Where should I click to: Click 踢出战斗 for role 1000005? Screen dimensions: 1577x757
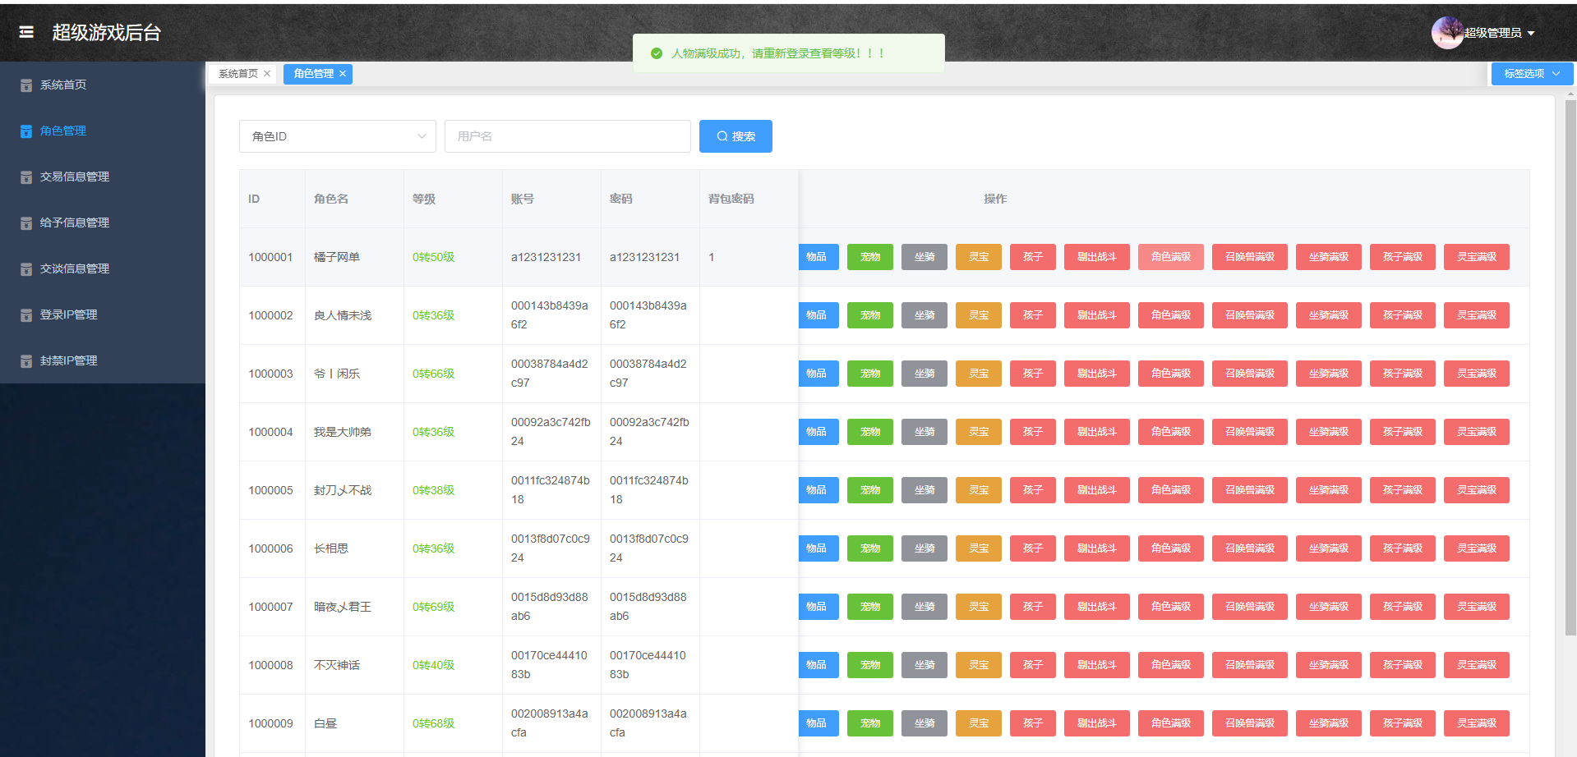click(1096, 490)
